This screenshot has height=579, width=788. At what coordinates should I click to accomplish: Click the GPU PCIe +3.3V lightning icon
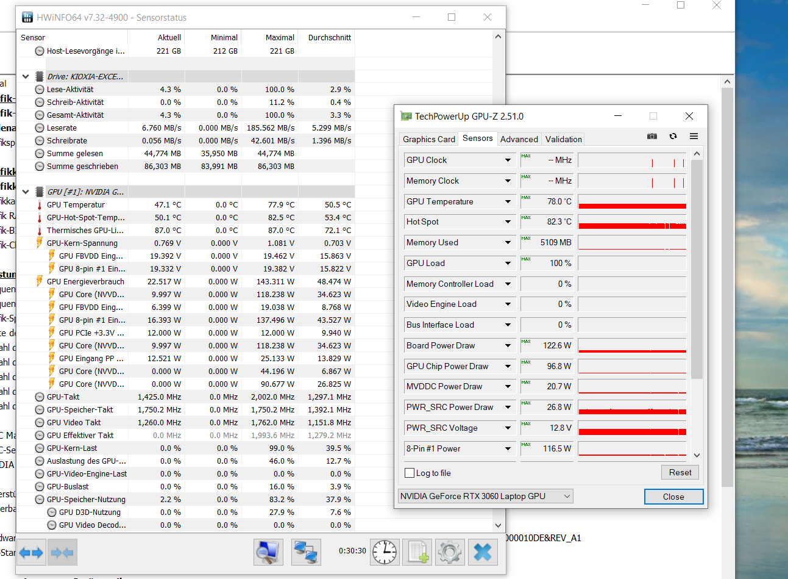point(52,333)
